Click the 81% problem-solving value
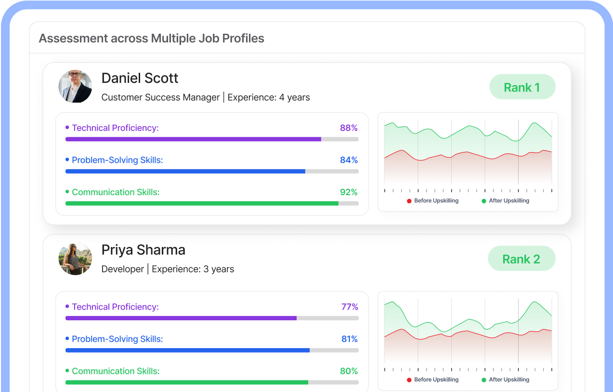The height and width of the screenshot is (392, 613). [x=350, y=339]
